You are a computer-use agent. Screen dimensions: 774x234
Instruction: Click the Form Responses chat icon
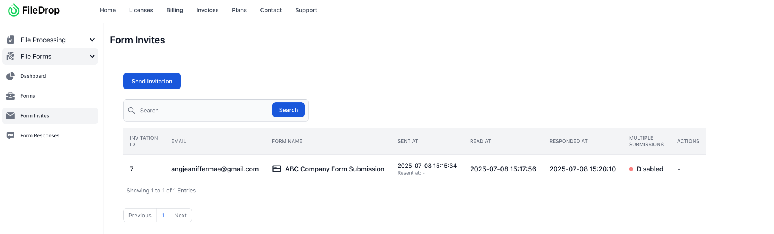[11, 136]
